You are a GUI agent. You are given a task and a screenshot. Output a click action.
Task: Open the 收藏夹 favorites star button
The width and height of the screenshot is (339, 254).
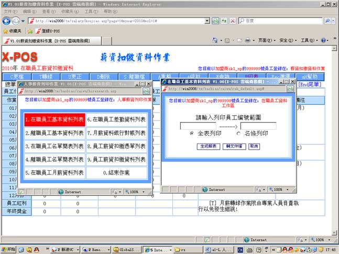[x=12, y=31]
